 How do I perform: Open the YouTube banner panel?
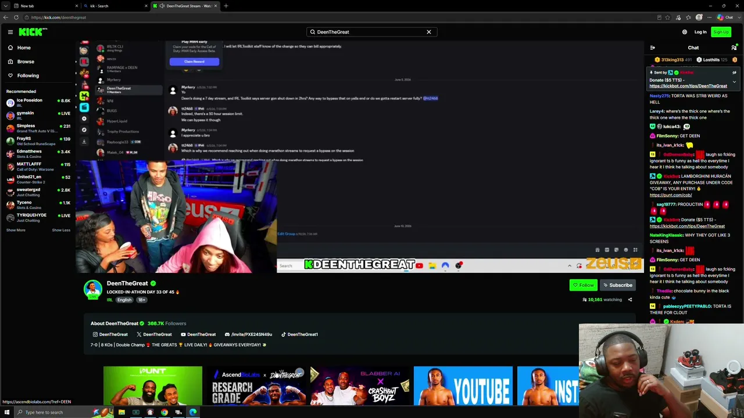pos(463,385)
